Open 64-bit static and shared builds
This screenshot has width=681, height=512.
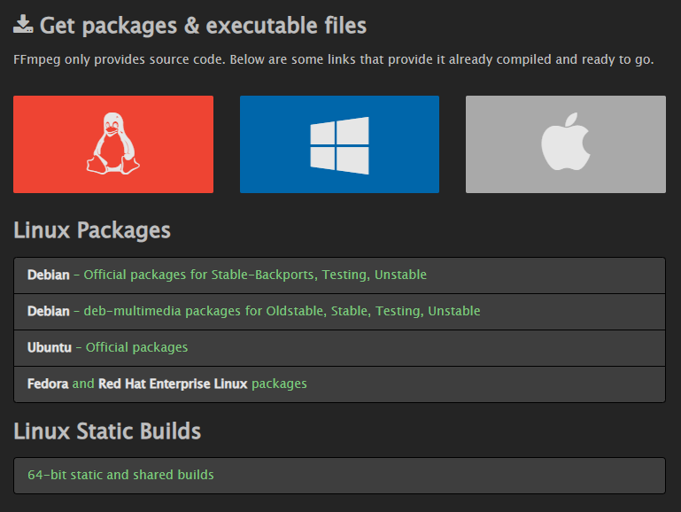(x=120, y=475)
